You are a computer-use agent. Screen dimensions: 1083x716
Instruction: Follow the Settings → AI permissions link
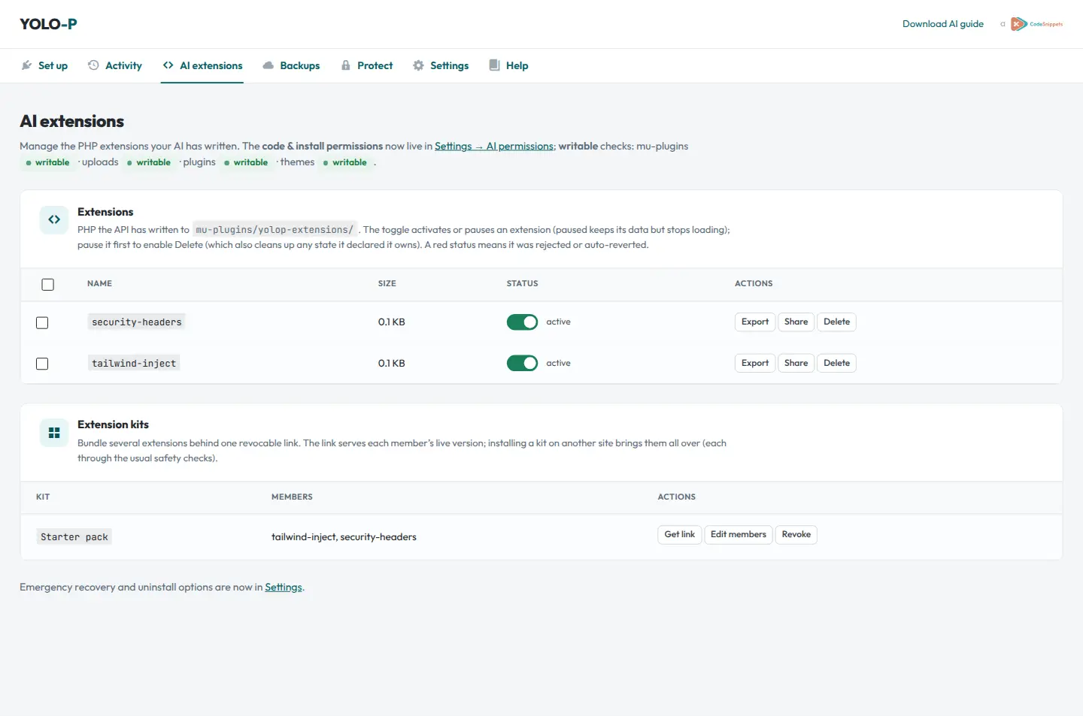494,147
